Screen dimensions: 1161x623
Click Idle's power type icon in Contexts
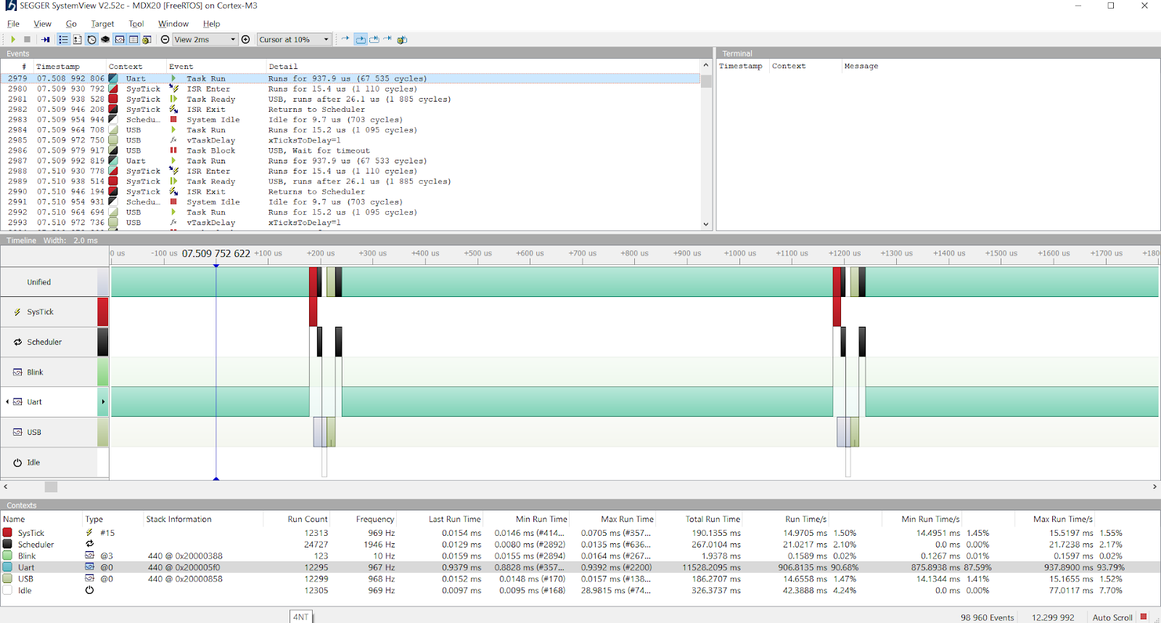click(x=89, y=590)
